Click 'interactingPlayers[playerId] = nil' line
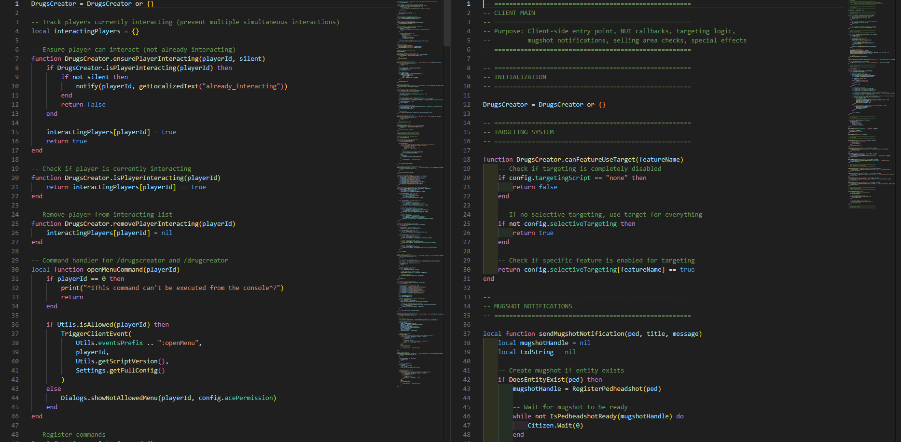Image resolution: width=901 pixels, height=442 pixels. tap(109, 233)
